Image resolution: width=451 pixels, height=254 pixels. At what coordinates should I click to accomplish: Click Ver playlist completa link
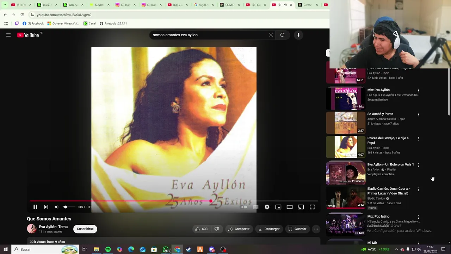coord(381,174)
